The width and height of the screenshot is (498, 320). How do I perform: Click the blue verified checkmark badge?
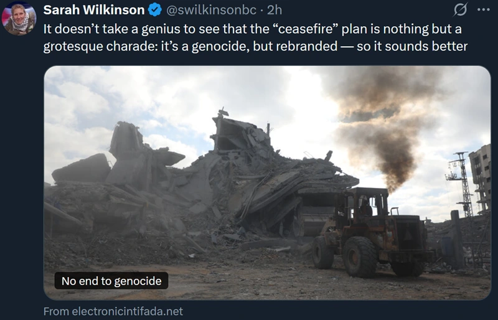[155, 10]
